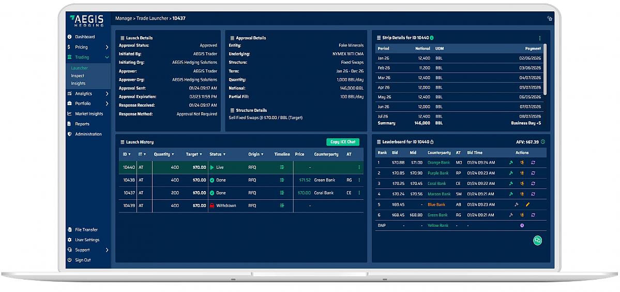This screenshot has height=292, width=620.
Task: Select Inspect under Trading
Action: click(x=78, y=76)
